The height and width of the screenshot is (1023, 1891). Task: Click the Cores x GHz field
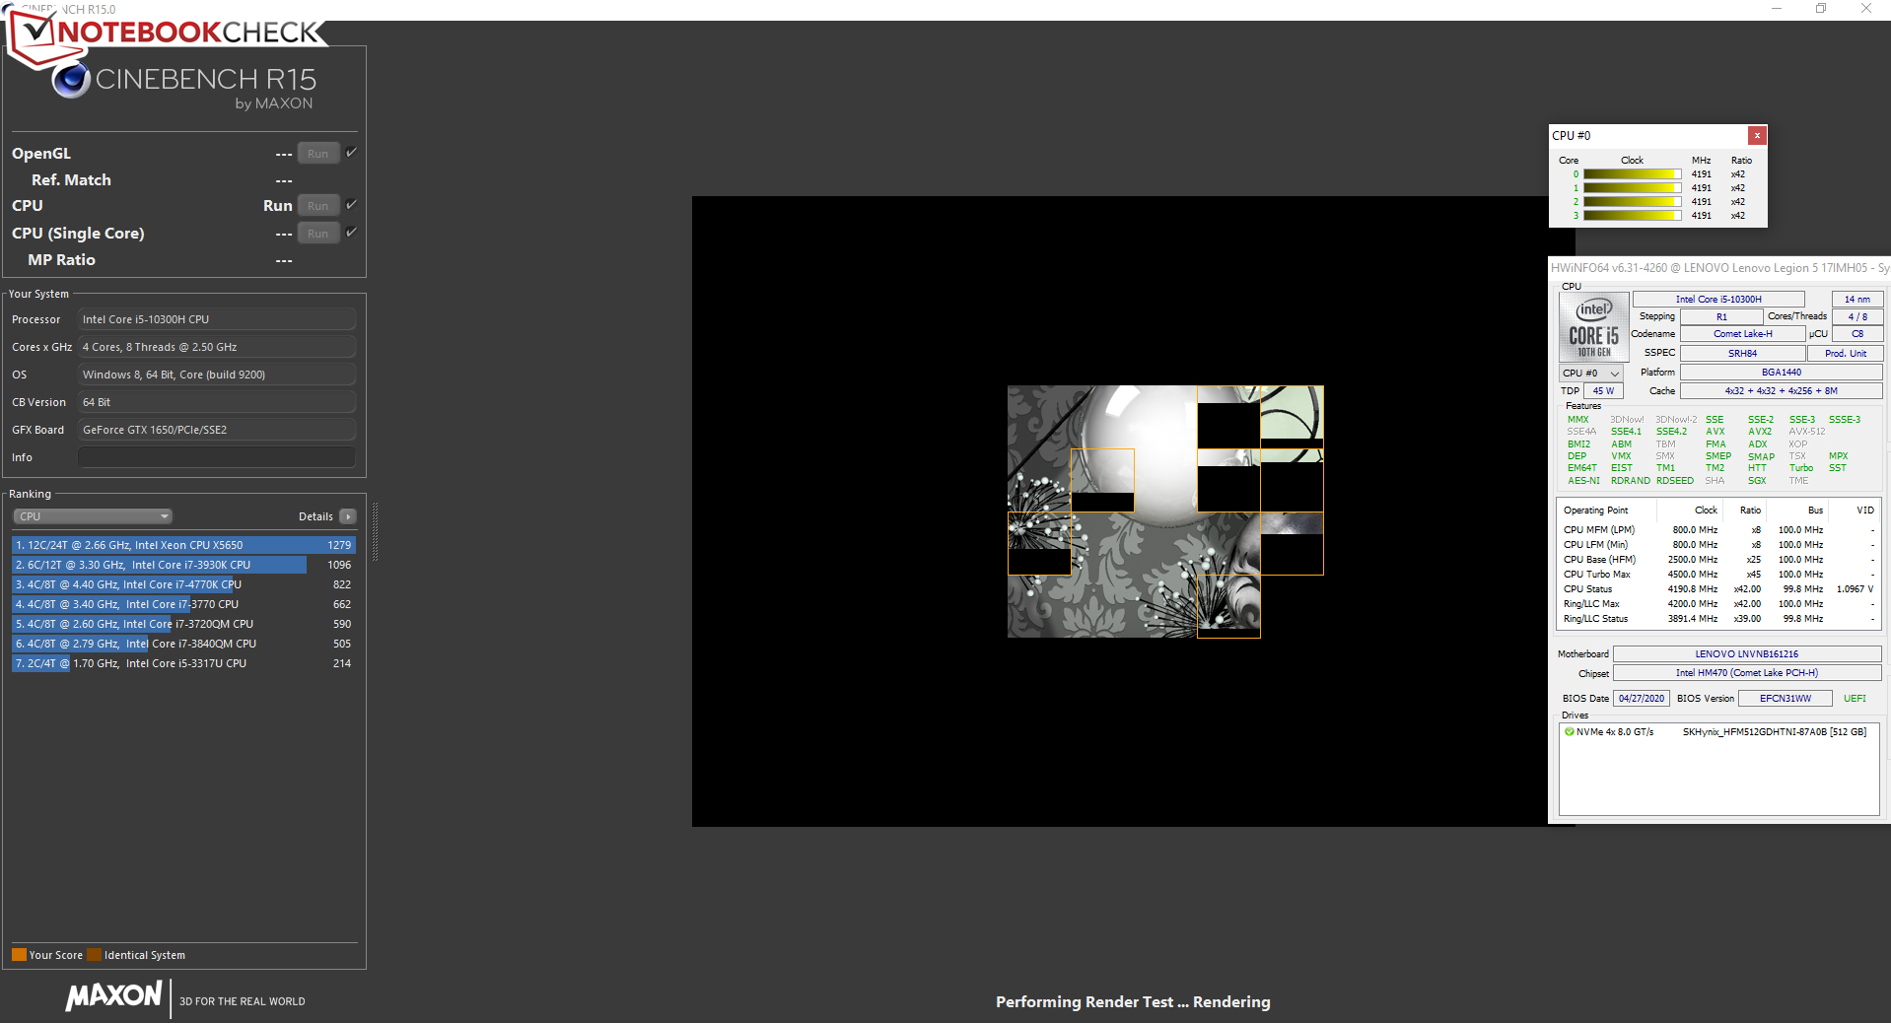pyautogui.click(x=217, y=347)
